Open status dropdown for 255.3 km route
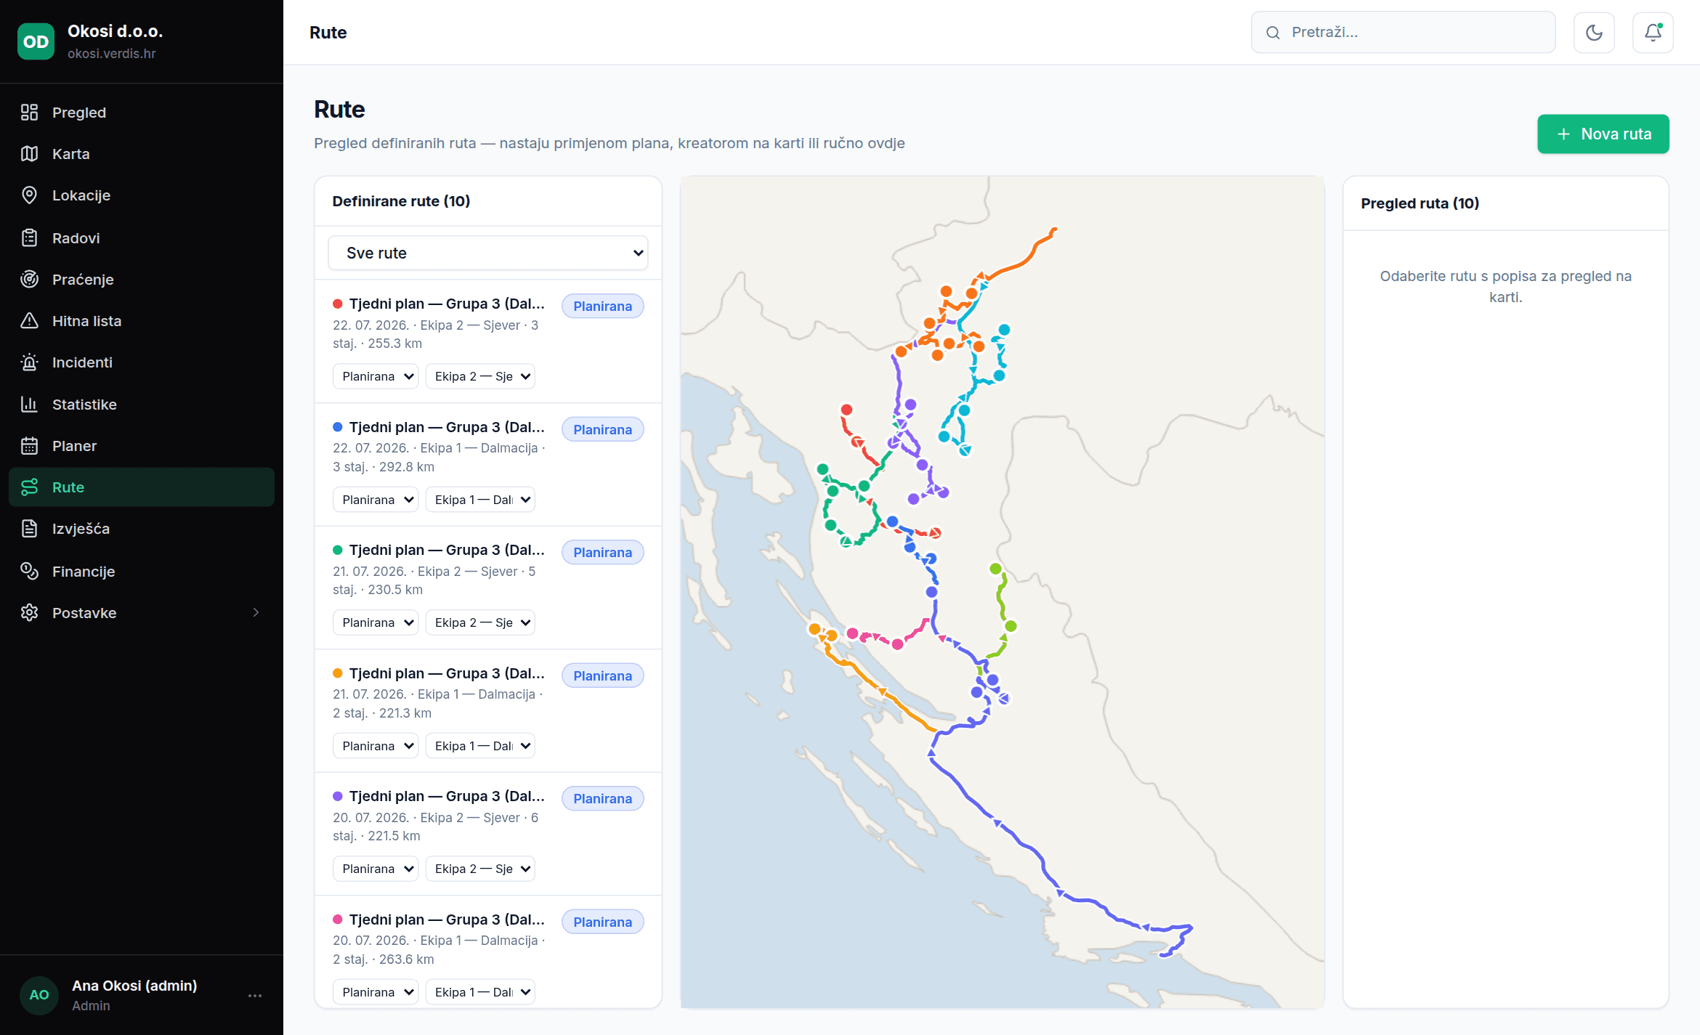 [376, 376]
